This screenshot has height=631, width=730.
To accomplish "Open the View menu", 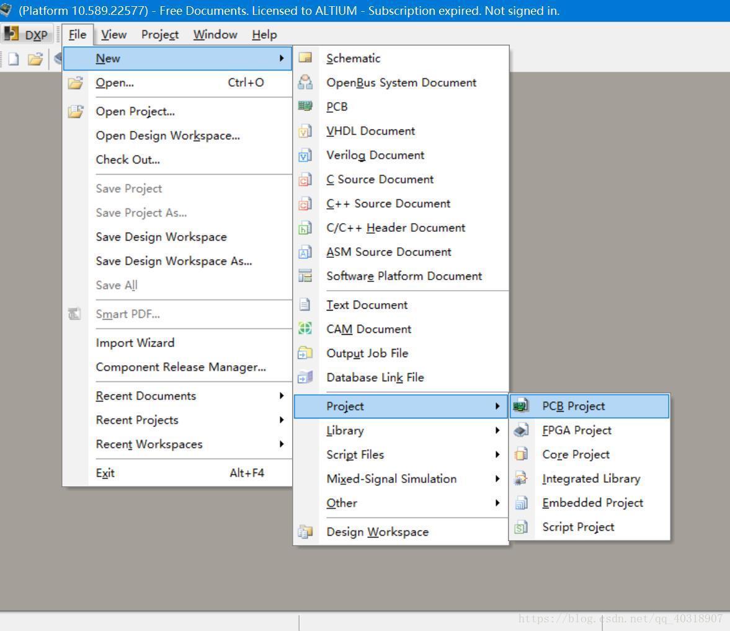I will coord(114,35).
